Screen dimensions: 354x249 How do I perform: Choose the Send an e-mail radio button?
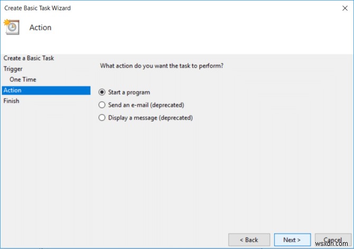pyautogui.click(x=102, y=105)
